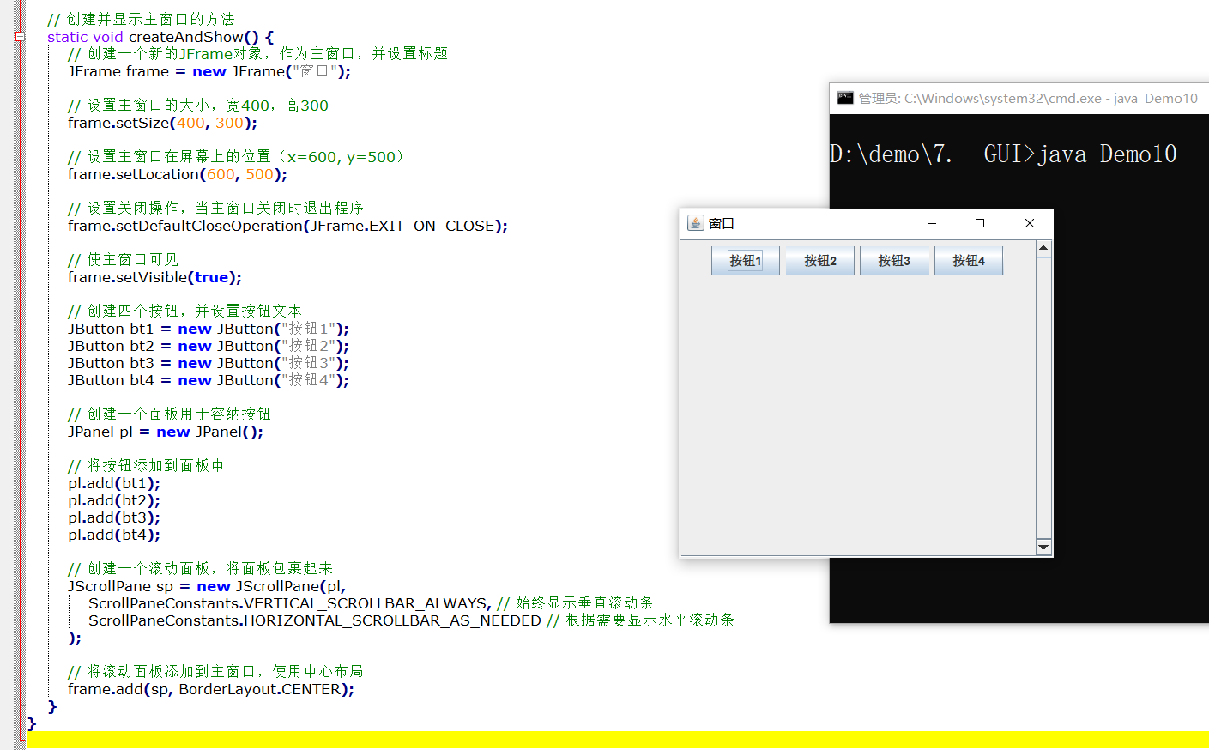Click the Java coffee cup window icon
The image size is (1209, 750).
point(695,223)
